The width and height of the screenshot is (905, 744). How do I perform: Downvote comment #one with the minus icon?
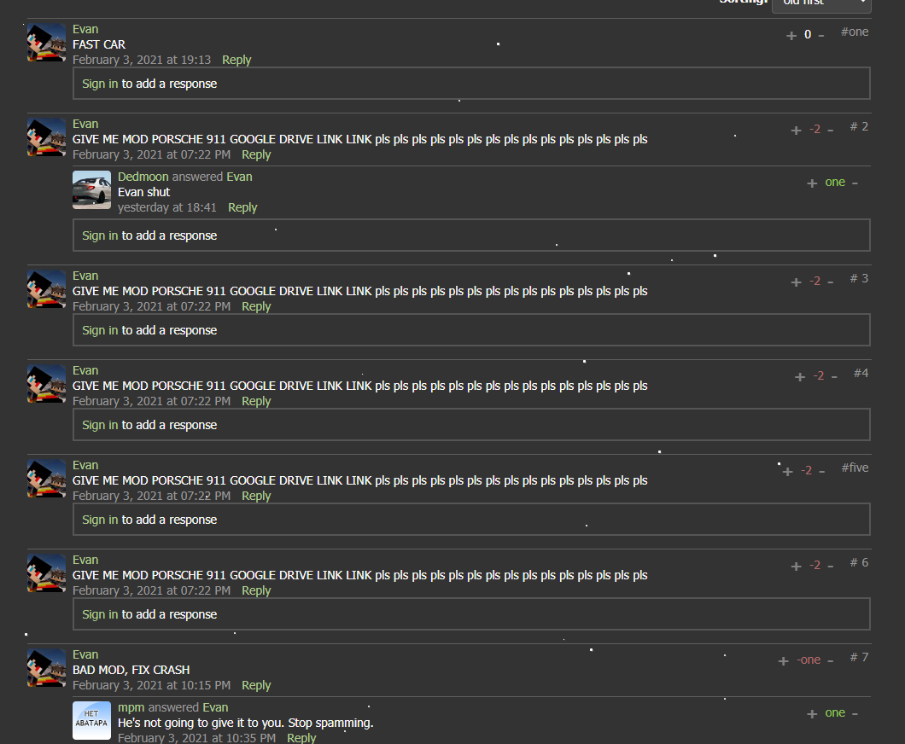point(820,36)
